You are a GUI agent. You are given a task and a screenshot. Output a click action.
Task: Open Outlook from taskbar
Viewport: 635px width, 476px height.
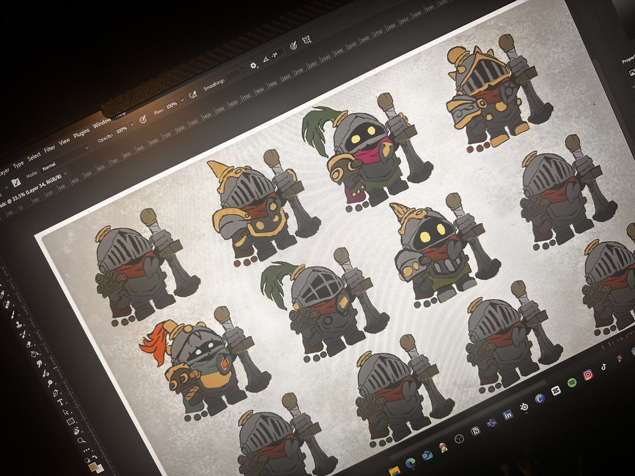tap(427, 455)
